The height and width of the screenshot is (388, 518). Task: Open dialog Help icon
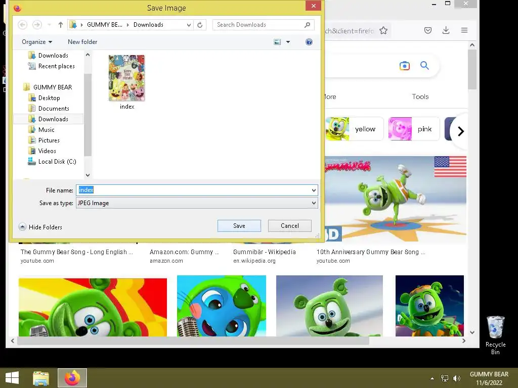tap(309, 42)
